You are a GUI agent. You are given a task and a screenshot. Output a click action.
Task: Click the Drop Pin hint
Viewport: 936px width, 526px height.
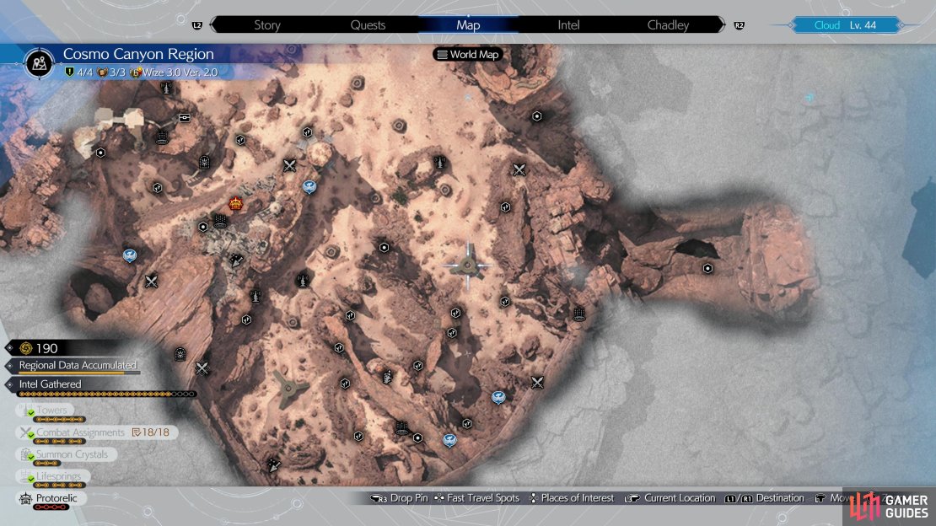(400, 498)
